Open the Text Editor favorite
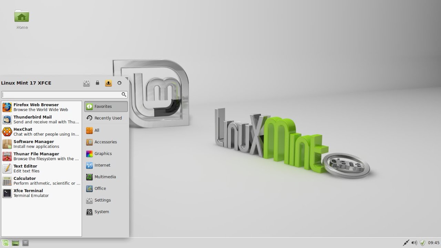Screen dimensions: 441x248 coord(41,168)
